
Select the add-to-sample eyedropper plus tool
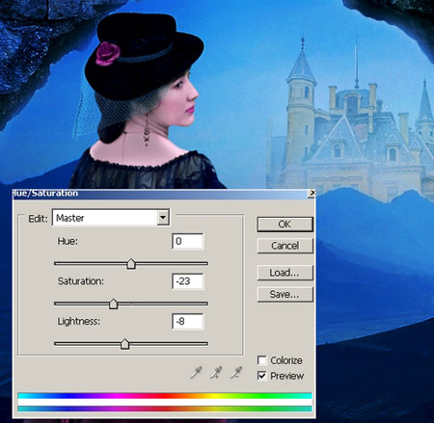point(216,373)
